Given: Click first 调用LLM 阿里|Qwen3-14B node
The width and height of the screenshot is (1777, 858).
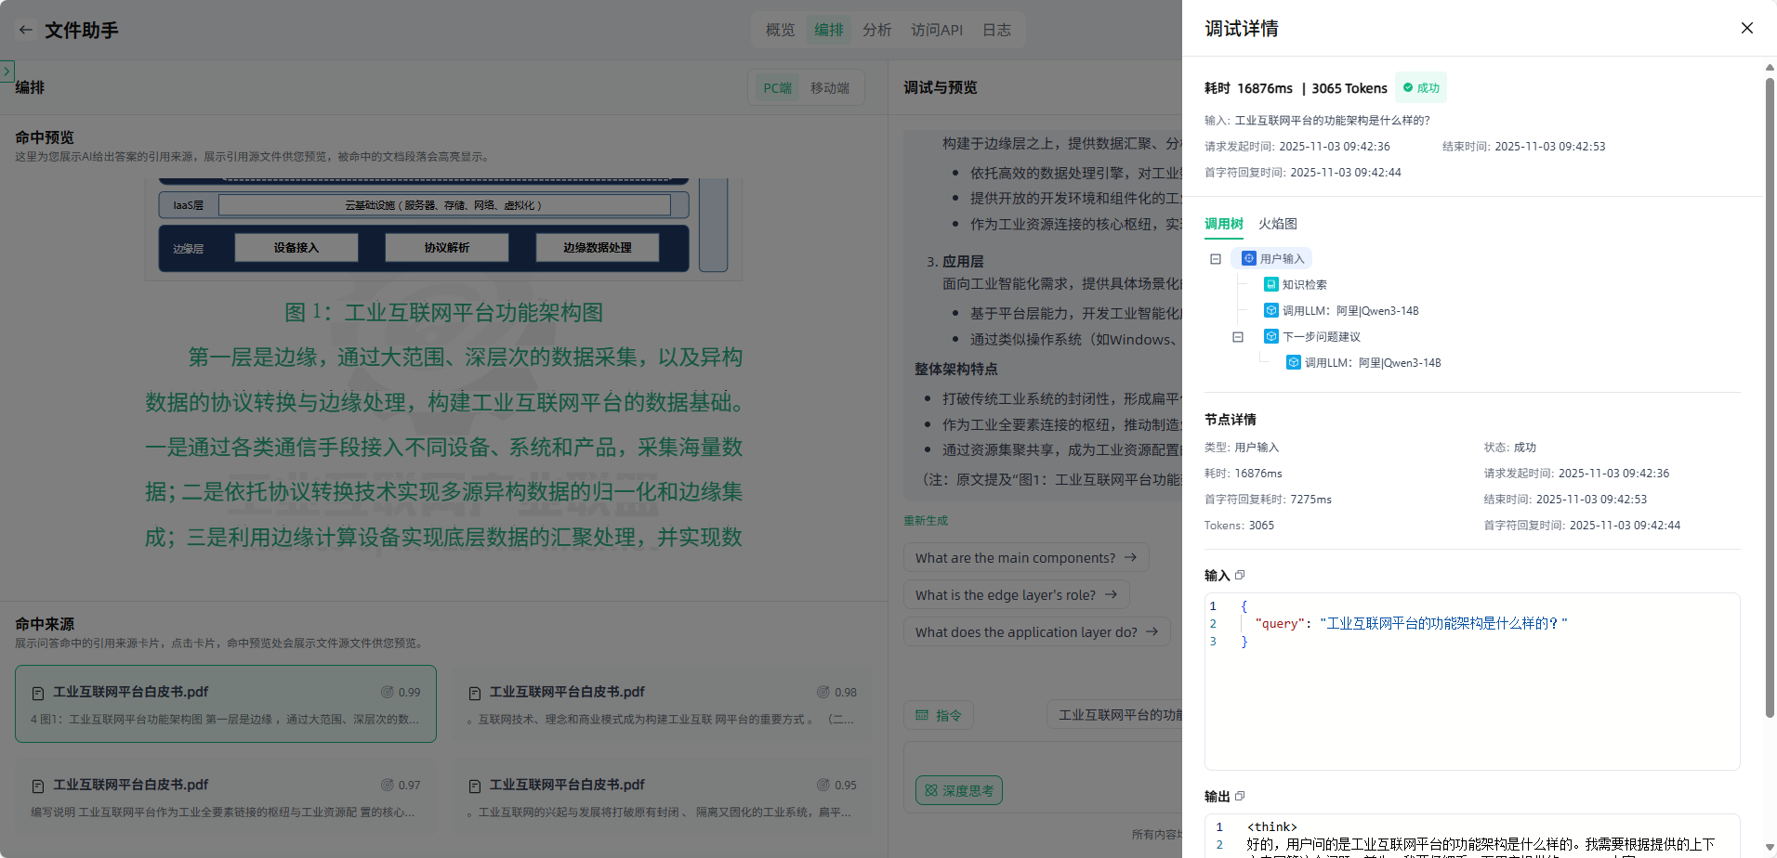Looking at the screenshot, I should 1349,311.
